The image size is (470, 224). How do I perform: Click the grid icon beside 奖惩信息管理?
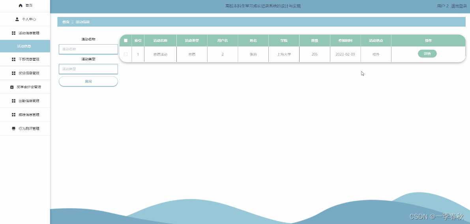point(13,73)
